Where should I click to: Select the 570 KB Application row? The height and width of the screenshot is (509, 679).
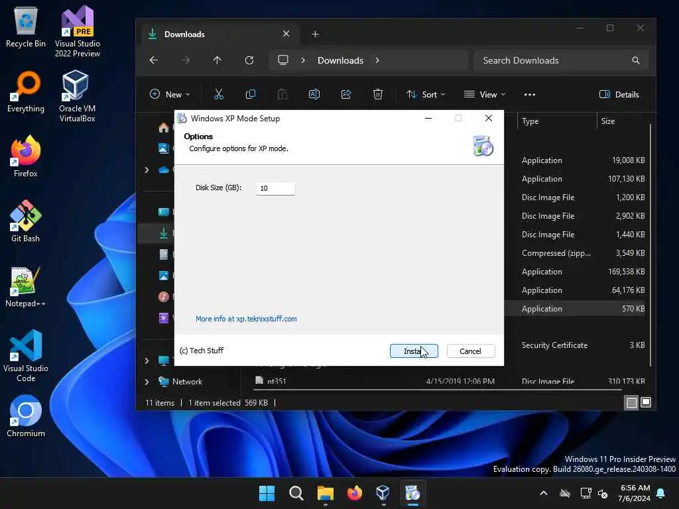click(x=575, y=309)
